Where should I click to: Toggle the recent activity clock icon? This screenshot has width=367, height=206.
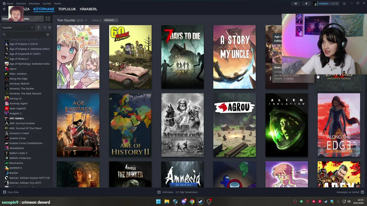pos(45,27)
